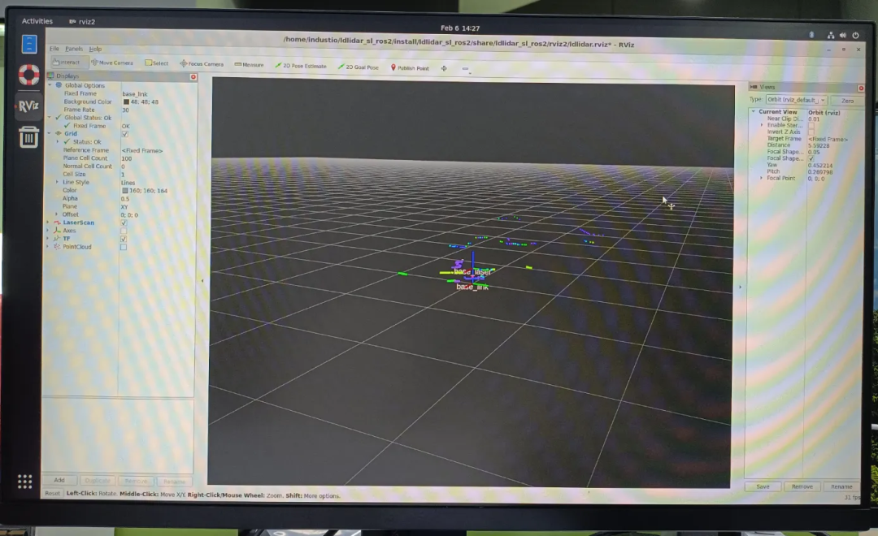Click the Grid Color swatch 160; 160; 164
The height and width of the screenshot is (536, 878).
125,191
